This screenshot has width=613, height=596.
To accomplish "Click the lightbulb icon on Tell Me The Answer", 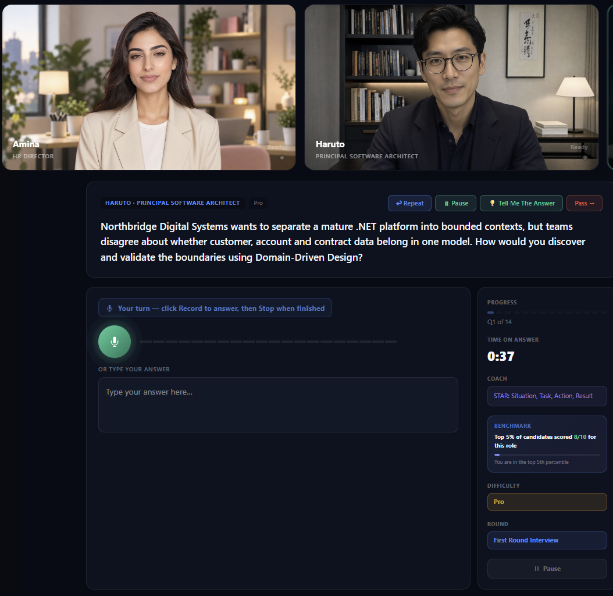I will 492,203.
